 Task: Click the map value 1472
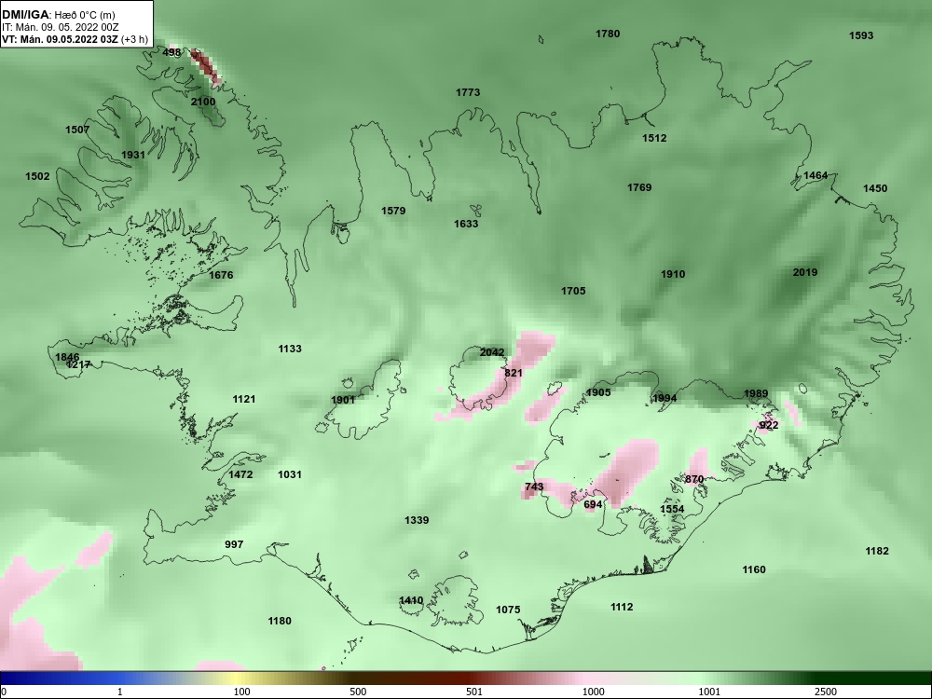(240, 474)
